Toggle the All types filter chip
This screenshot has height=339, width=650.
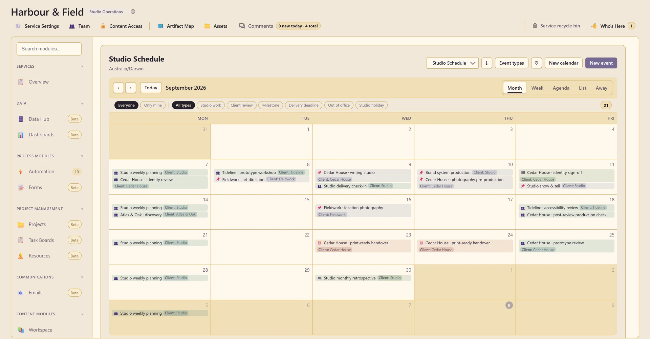[183, 105]
